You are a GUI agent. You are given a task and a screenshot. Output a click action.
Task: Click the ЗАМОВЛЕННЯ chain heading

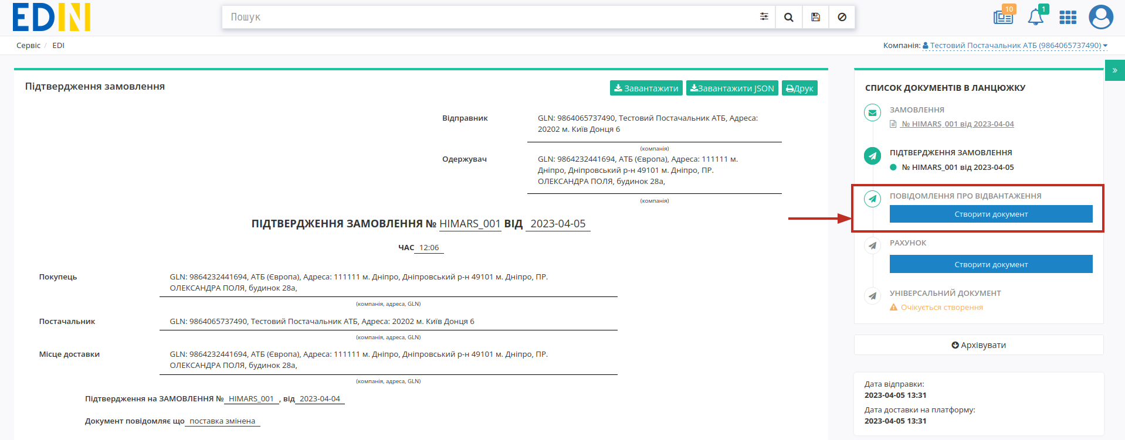pos(917,110)
